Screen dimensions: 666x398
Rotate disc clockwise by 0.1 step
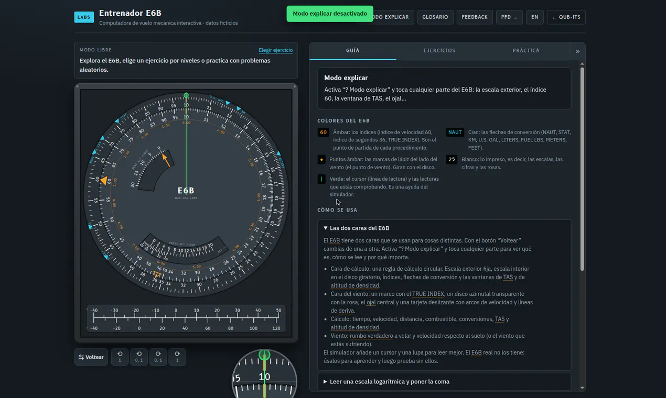click(x=158, y=357)
